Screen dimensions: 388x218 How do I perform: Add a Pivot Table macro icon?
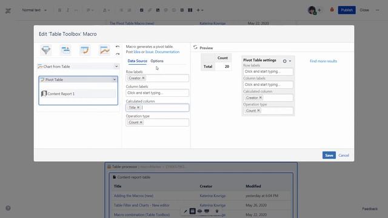(x=85, y=50)
